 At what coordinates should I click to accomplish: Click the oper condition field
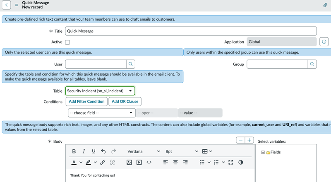(157, 113)
